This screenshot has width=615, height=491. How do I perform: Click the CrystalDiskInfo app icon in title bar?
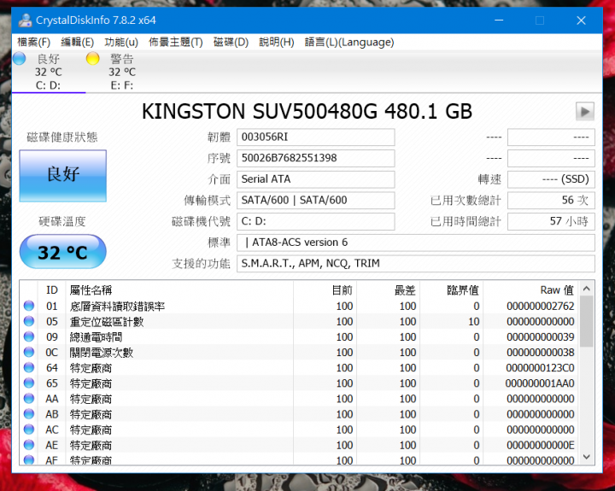tap(25, 20)
